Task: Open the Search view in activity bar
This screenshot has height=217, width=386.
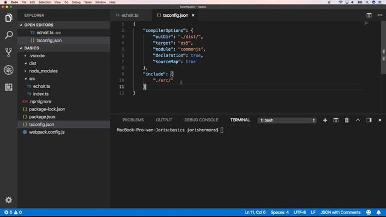Action: 8,35
